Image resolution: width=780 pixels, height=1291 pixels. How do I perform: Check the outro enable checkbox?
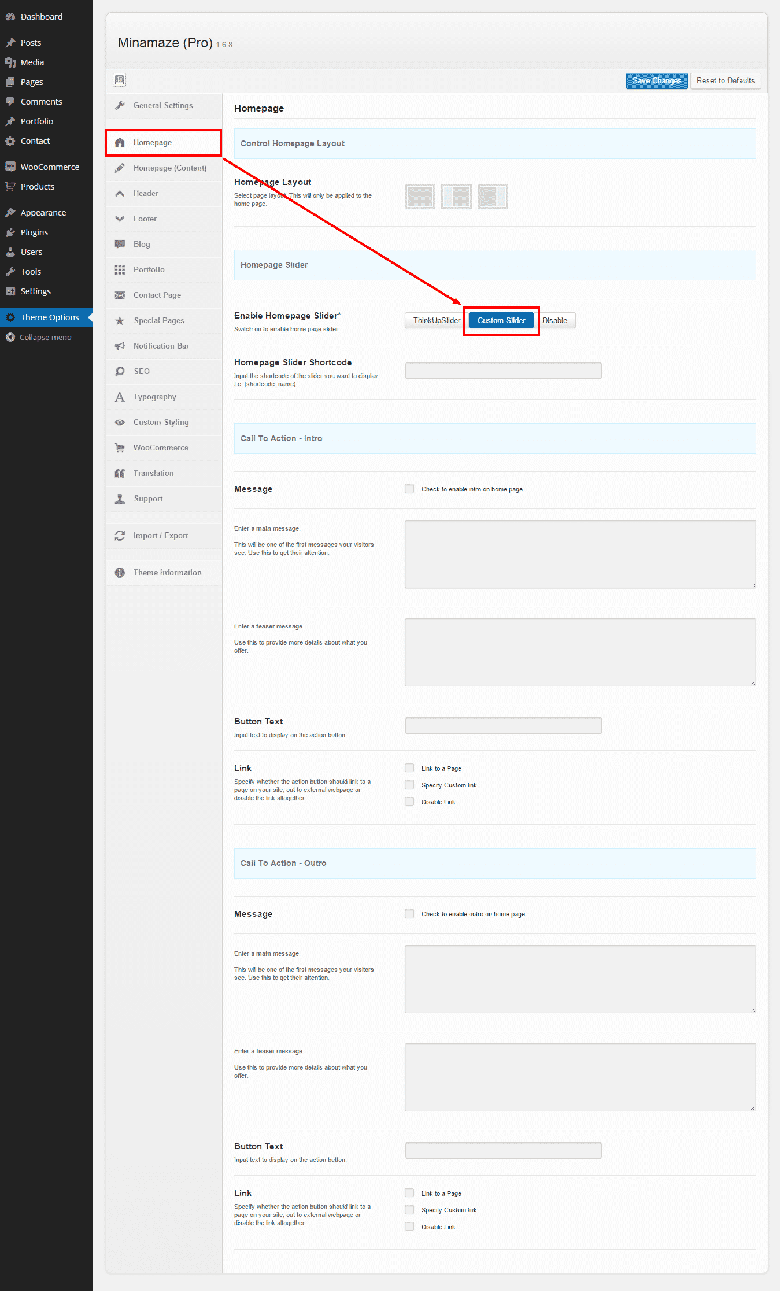coord(409,913)
